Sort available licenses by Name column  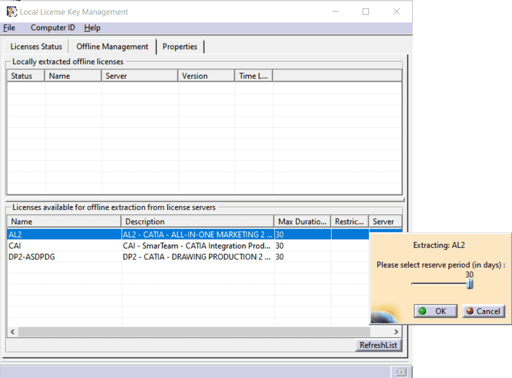pos(64,222)
